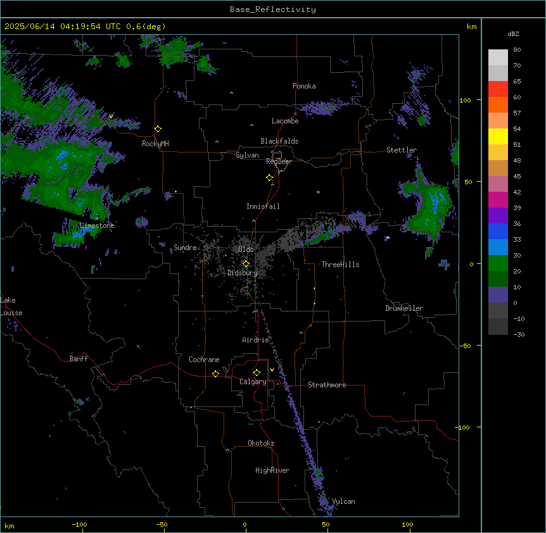Click the Airdrie city label
This screenshot has width=546, height=533.
tap(255, 340)
